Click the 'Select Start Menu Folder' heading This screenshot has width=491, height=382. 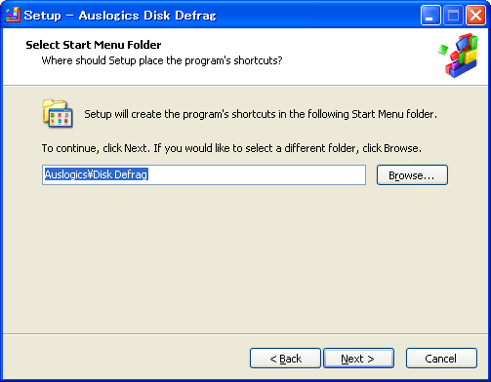pyautogui.click(x=94, y=45)
